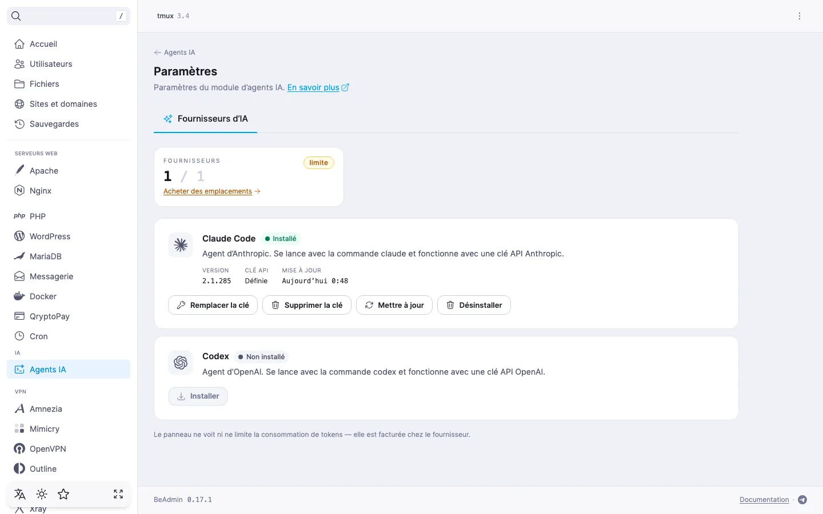Open the three-dot menu at top right
823x514 pixels.
[800, 16]
